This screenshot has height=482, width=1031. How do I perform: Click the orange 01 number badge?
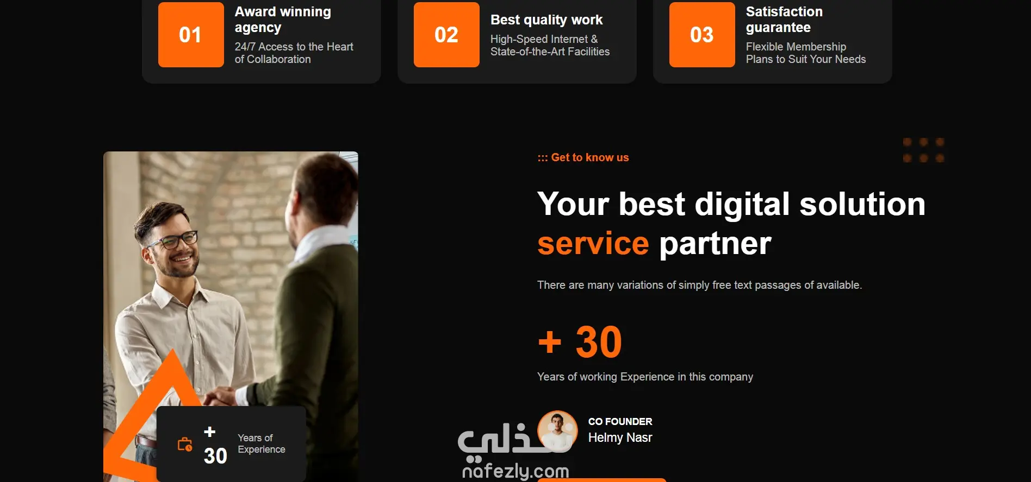[191, 35]
